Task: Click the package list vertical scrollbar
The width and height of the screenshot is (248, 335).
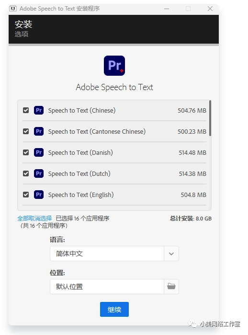Action: point(210,118)
